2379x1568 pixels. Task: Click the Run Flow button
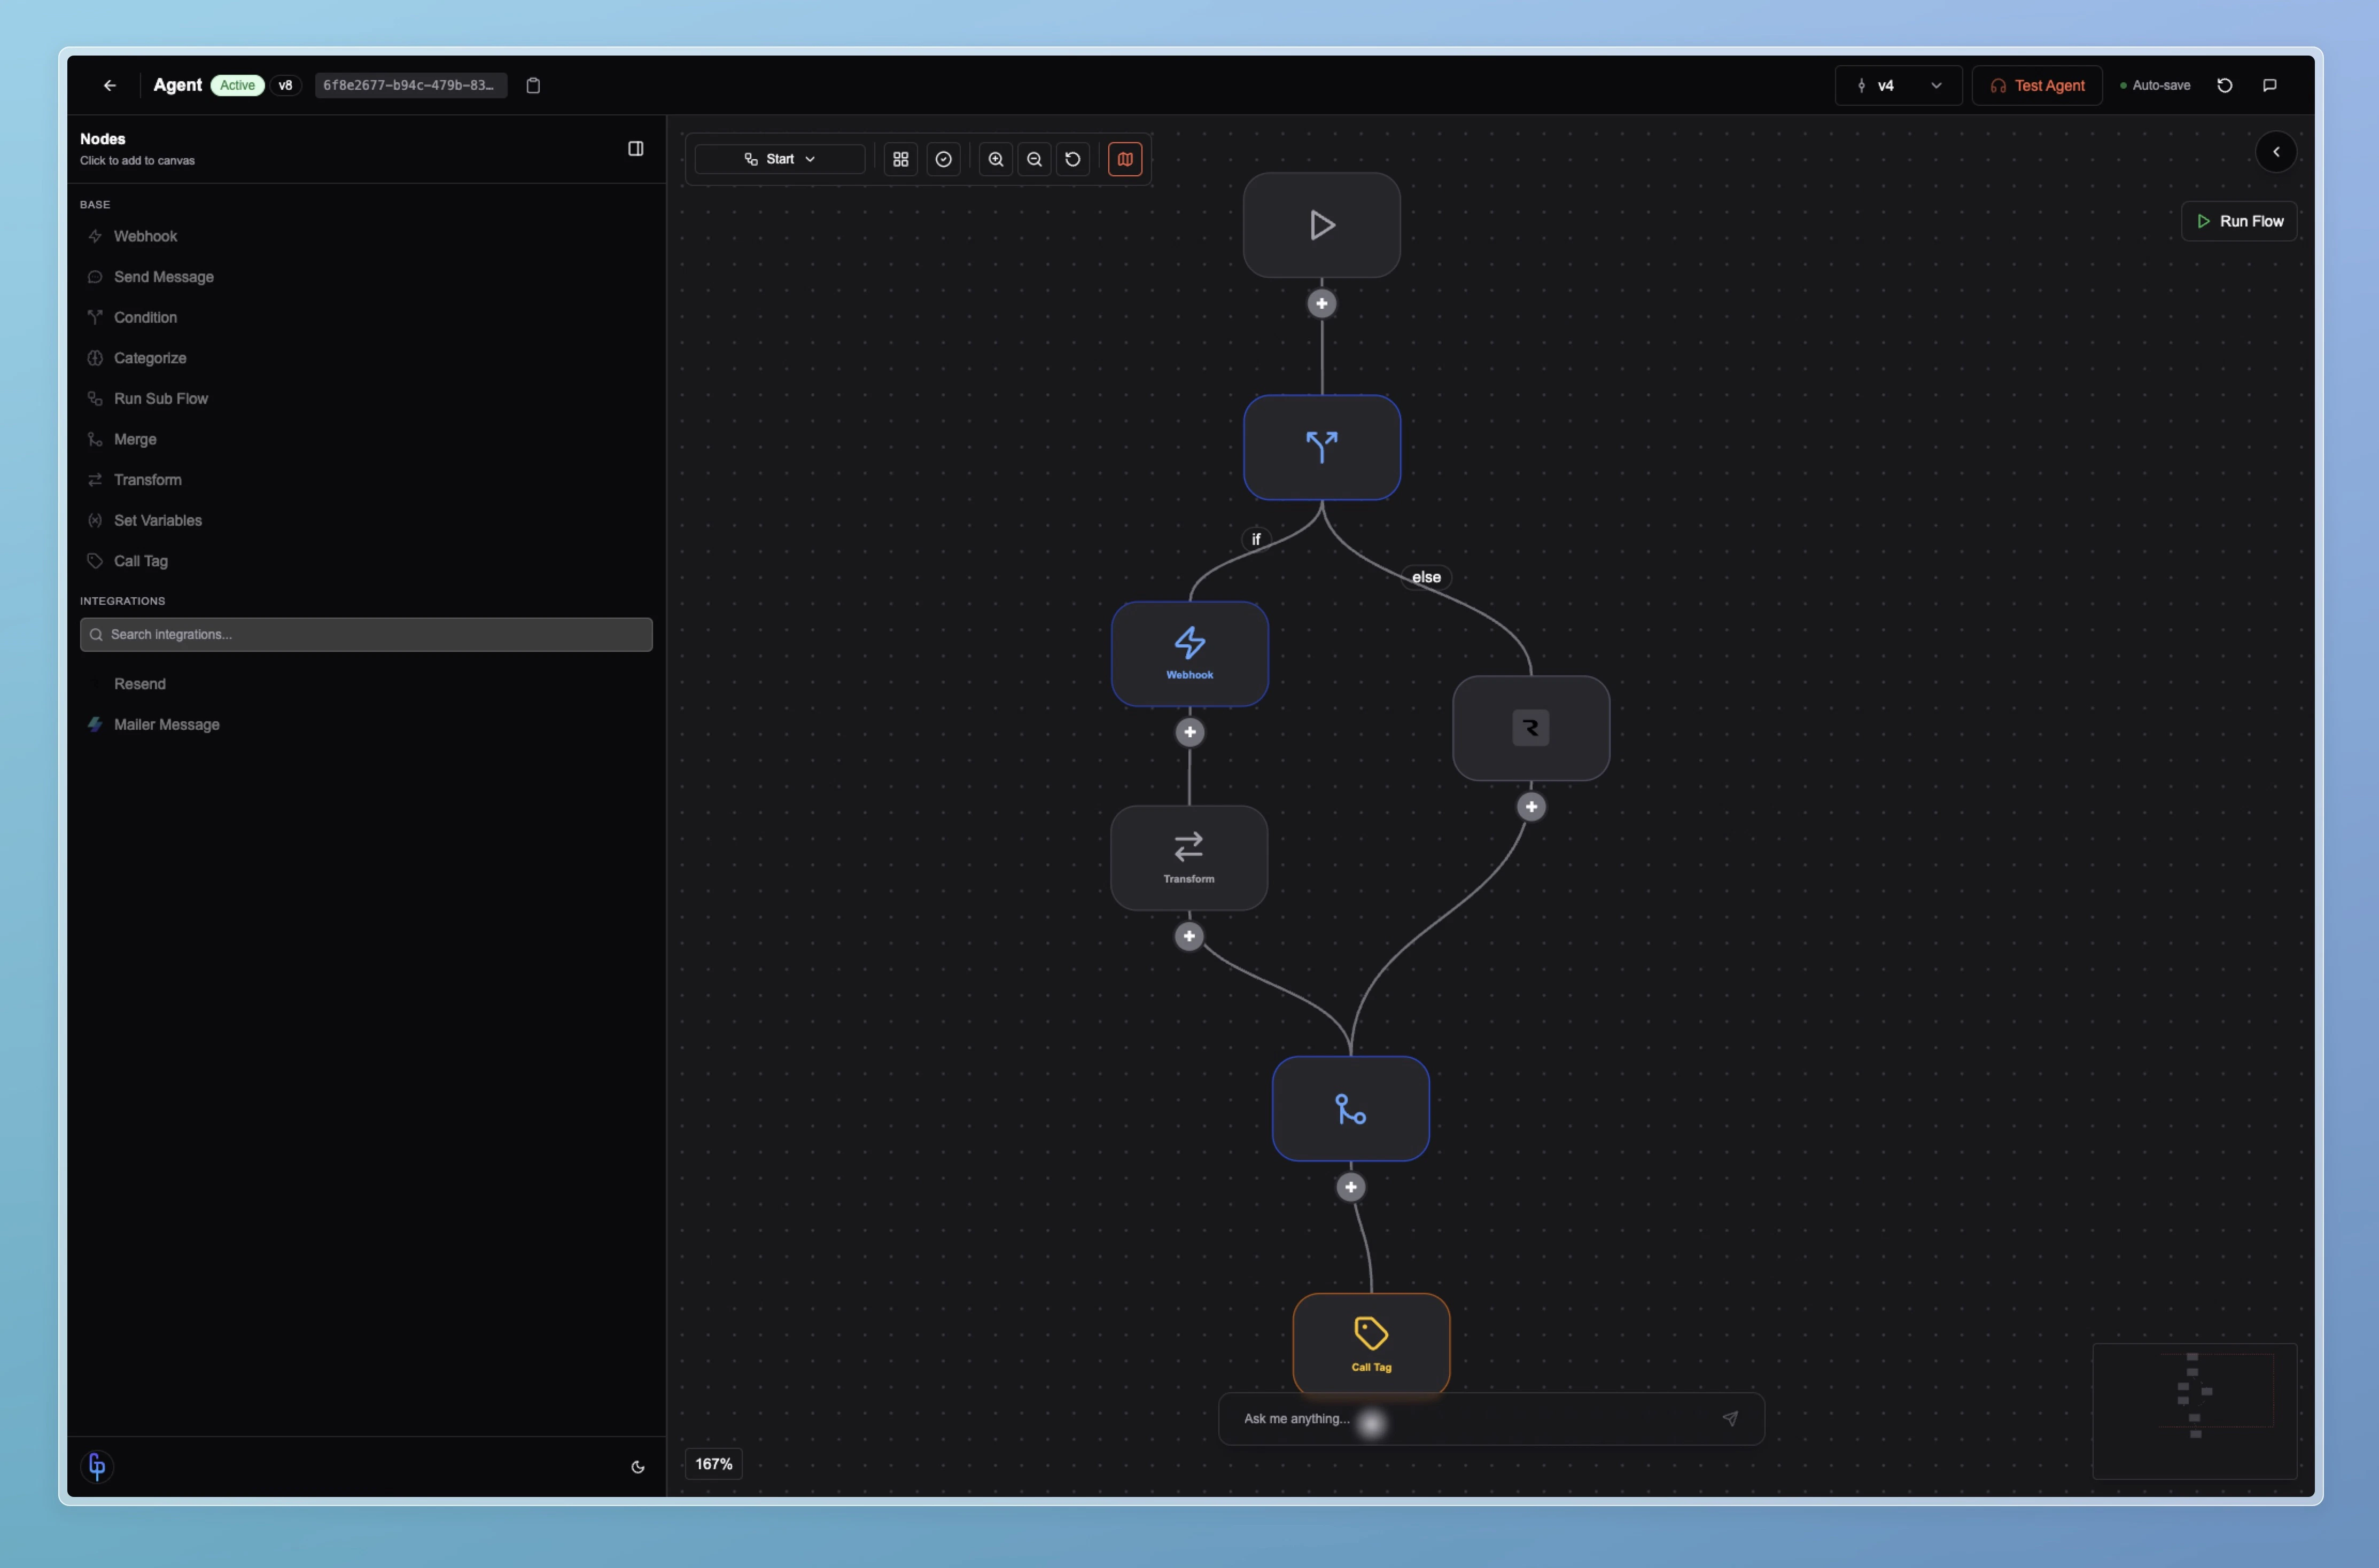click(2240, 221)
